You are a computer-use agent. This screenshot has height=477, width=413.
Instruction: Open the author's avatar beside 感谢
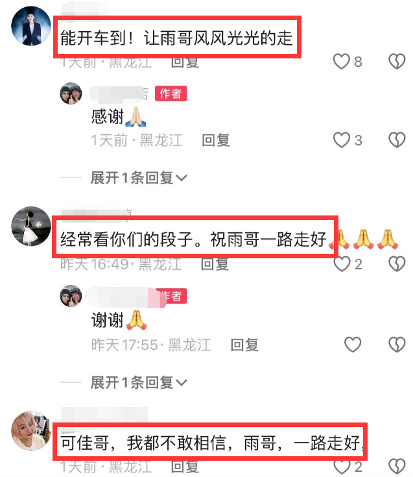click(x=71, y=93)
